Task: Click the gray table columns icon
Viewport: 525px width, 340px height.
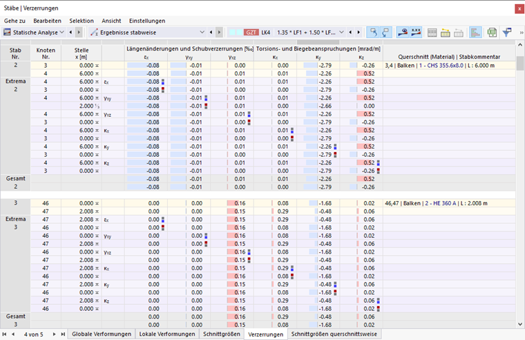Action: pos(432,32)
